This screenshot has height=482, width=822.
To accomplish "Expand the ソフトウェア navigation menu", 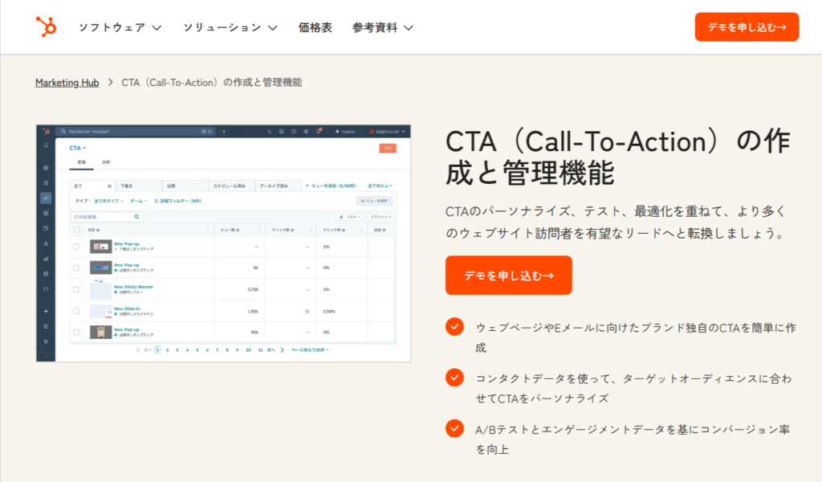I will pos(120,28).
